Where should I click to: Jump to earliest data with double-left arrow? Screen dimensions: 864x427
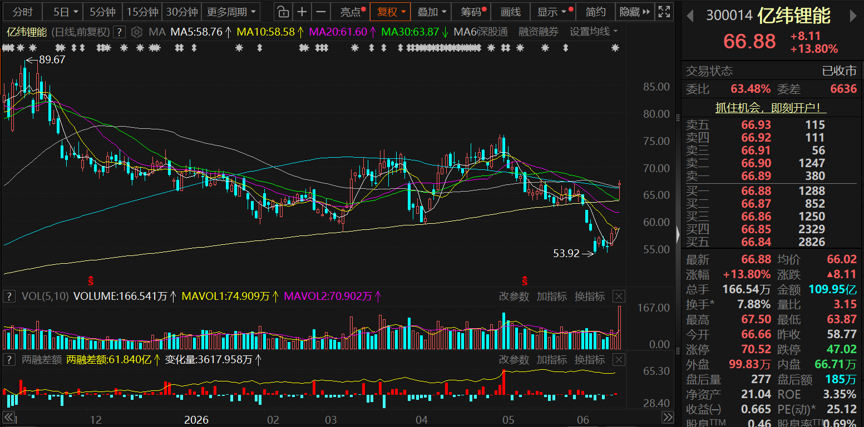(8, 418)
